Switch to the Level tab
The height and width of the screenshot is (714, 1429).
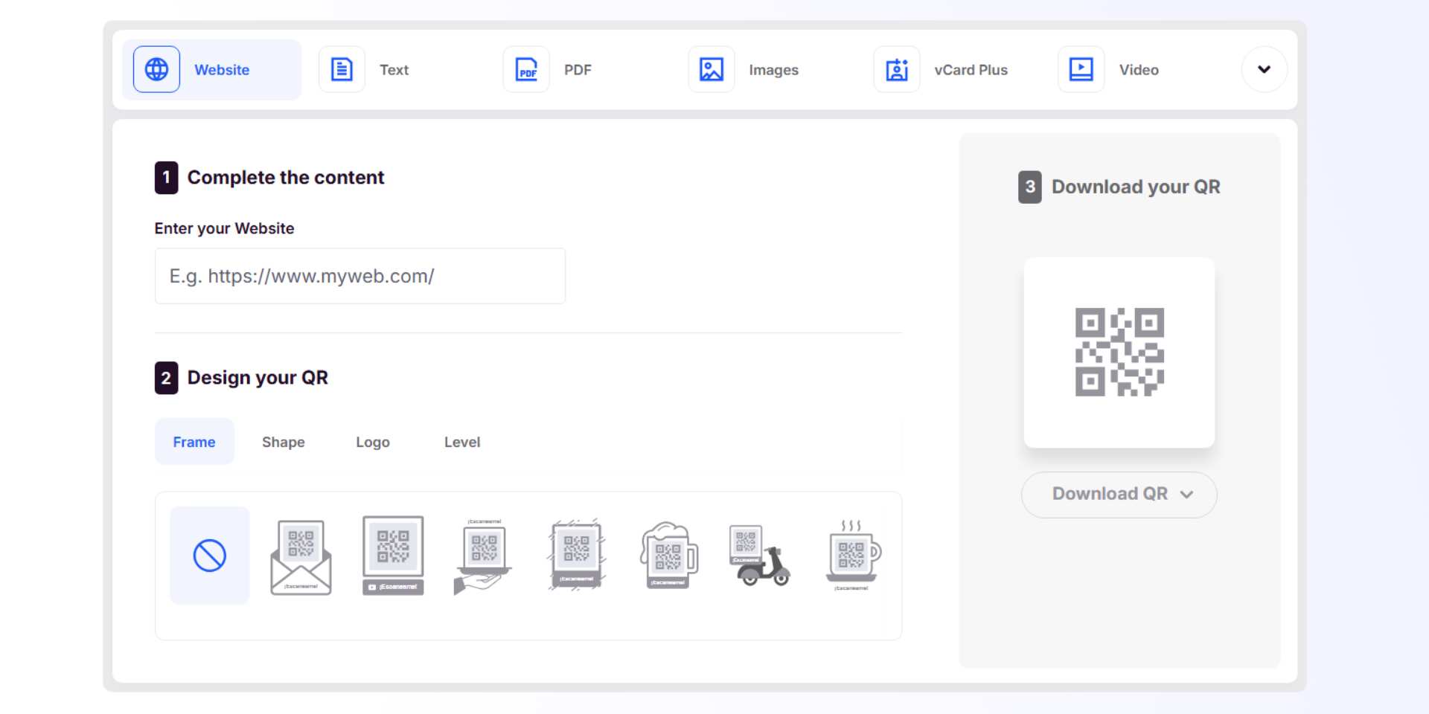coord(462,441)
